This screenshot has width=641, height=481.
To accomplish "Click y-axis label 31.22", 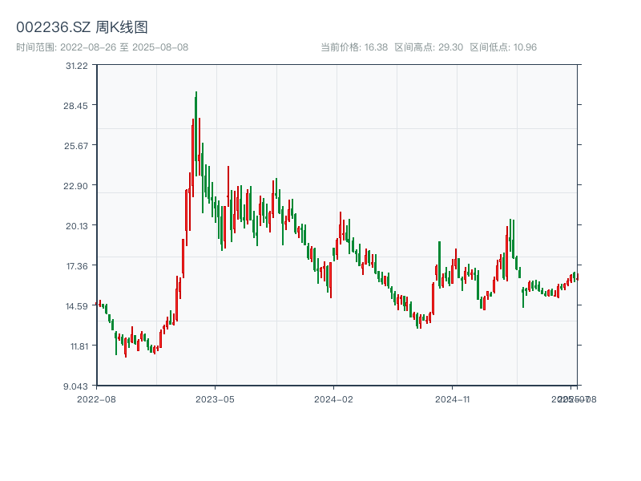I will pos(77,66).
